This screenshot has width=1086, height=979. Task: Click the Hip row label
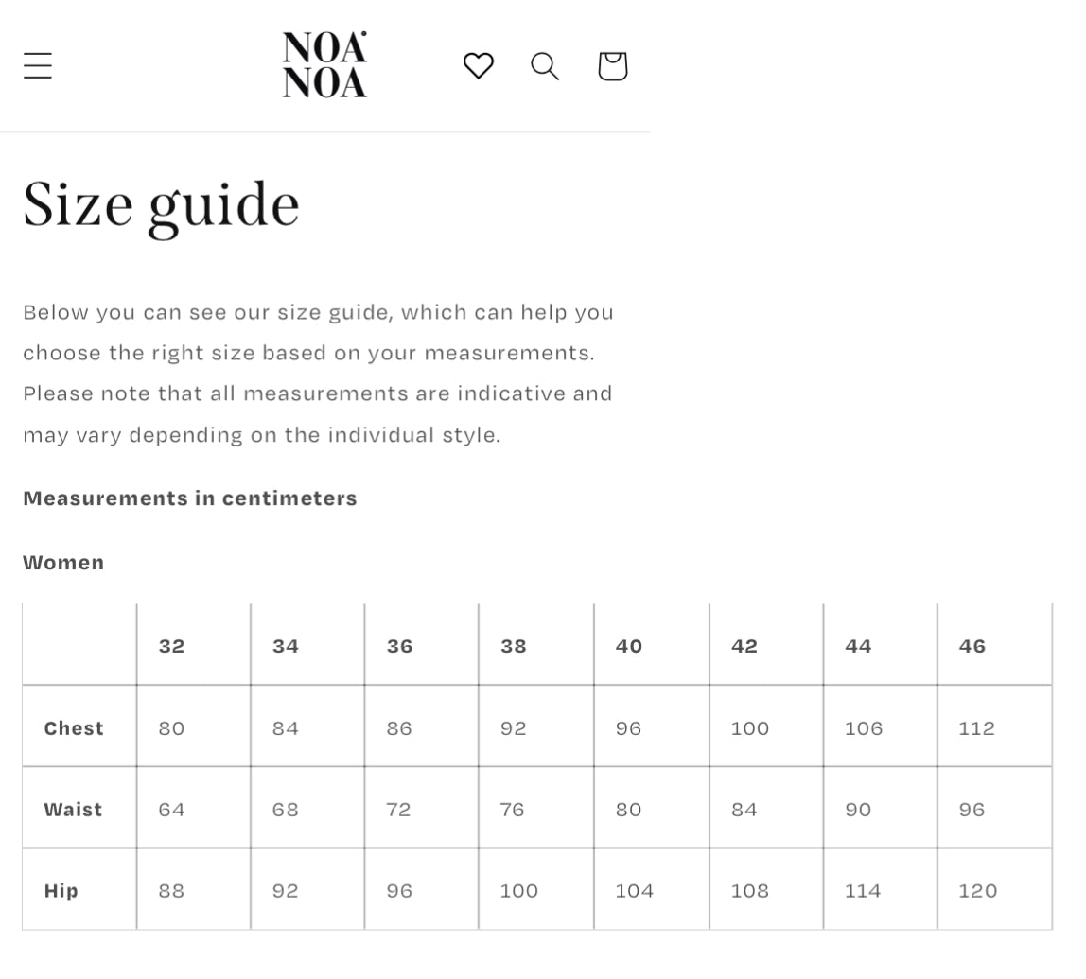[x=61, y=891]
